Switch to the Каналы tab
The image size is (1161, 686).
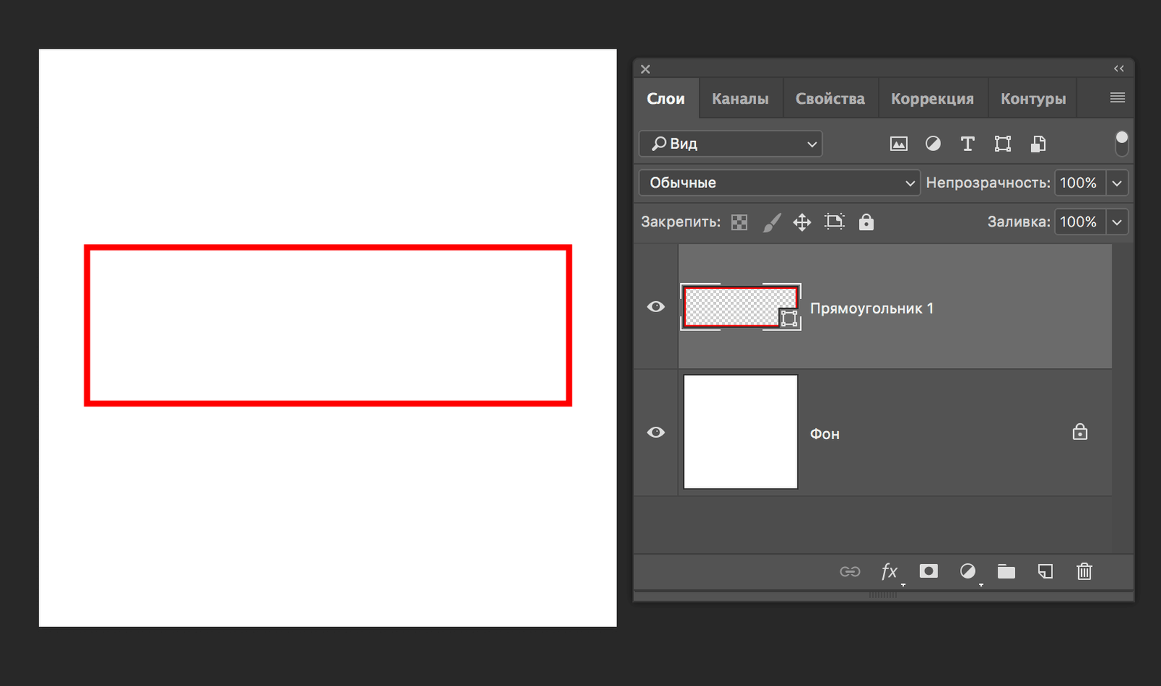tap(740, 97)
